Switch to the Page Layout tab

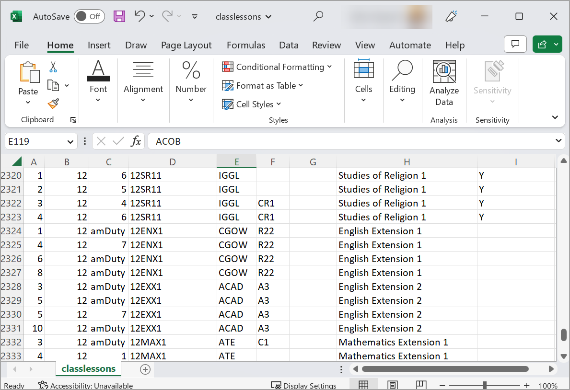pos(186,45)
